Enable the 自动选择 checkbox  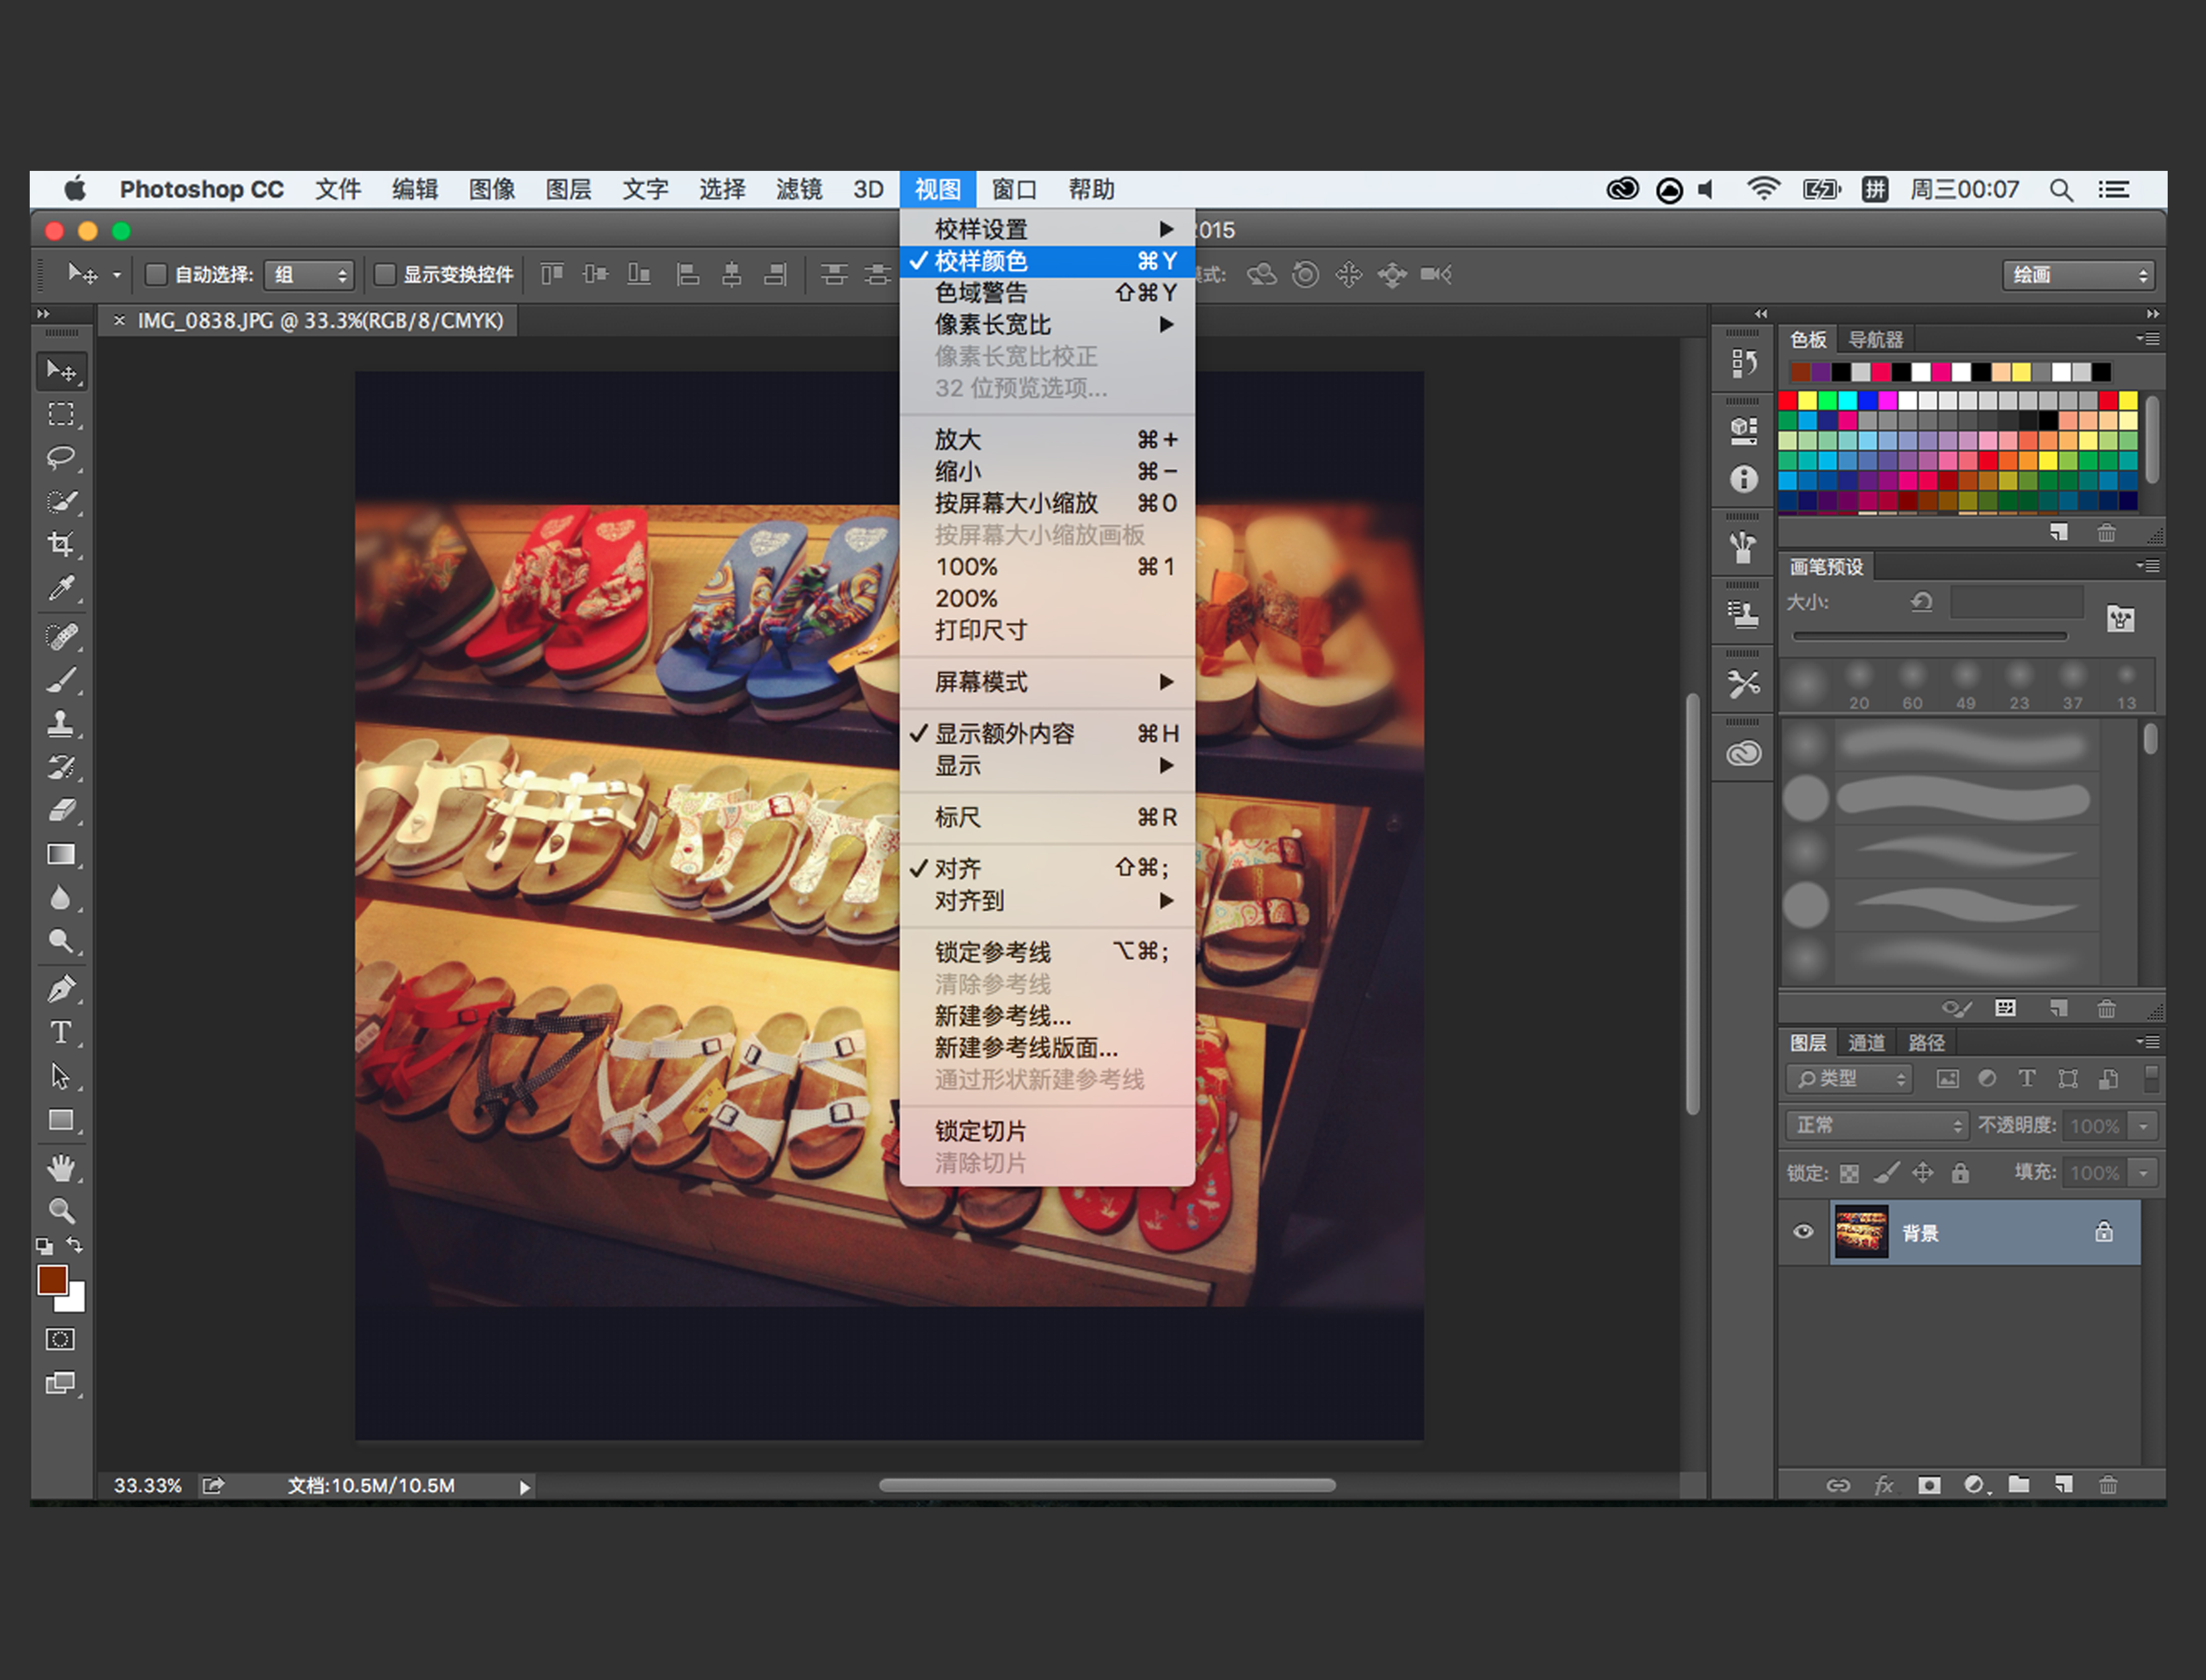pos(156,274)
